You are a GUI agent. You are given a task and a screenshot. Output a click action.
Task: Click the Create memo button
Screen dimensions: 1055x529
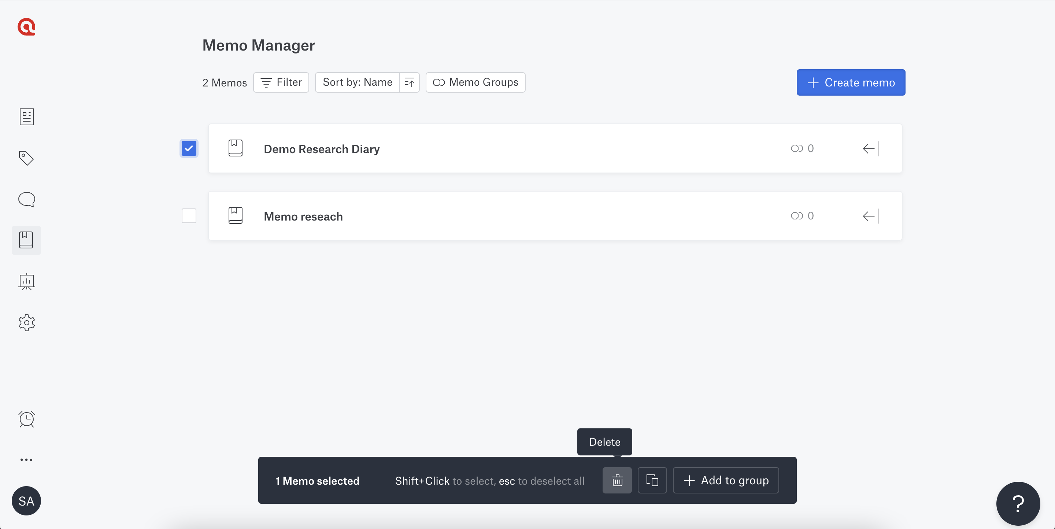pos(851,82)
